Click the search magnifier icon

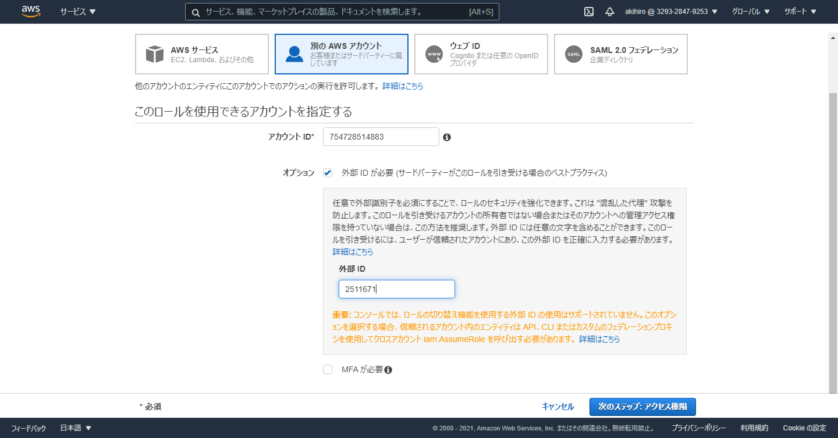point(196,12)
